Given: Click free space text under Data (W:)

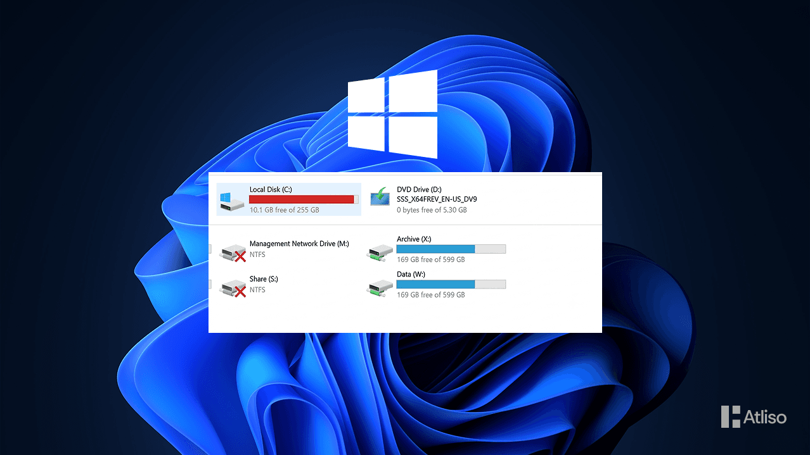Looking at the screenshot, I should [431, 295].
